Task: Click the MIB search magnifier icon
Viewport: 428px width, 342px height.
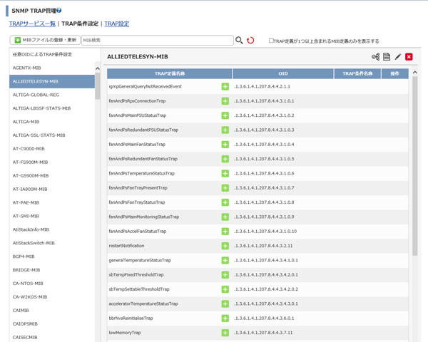Action: [239, 41]
